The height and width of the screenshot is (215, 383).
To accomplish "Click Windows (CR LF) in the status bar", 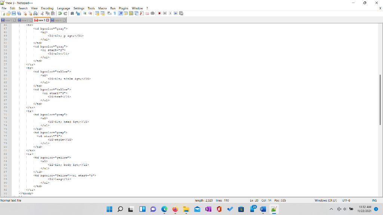I will [326, 200].
